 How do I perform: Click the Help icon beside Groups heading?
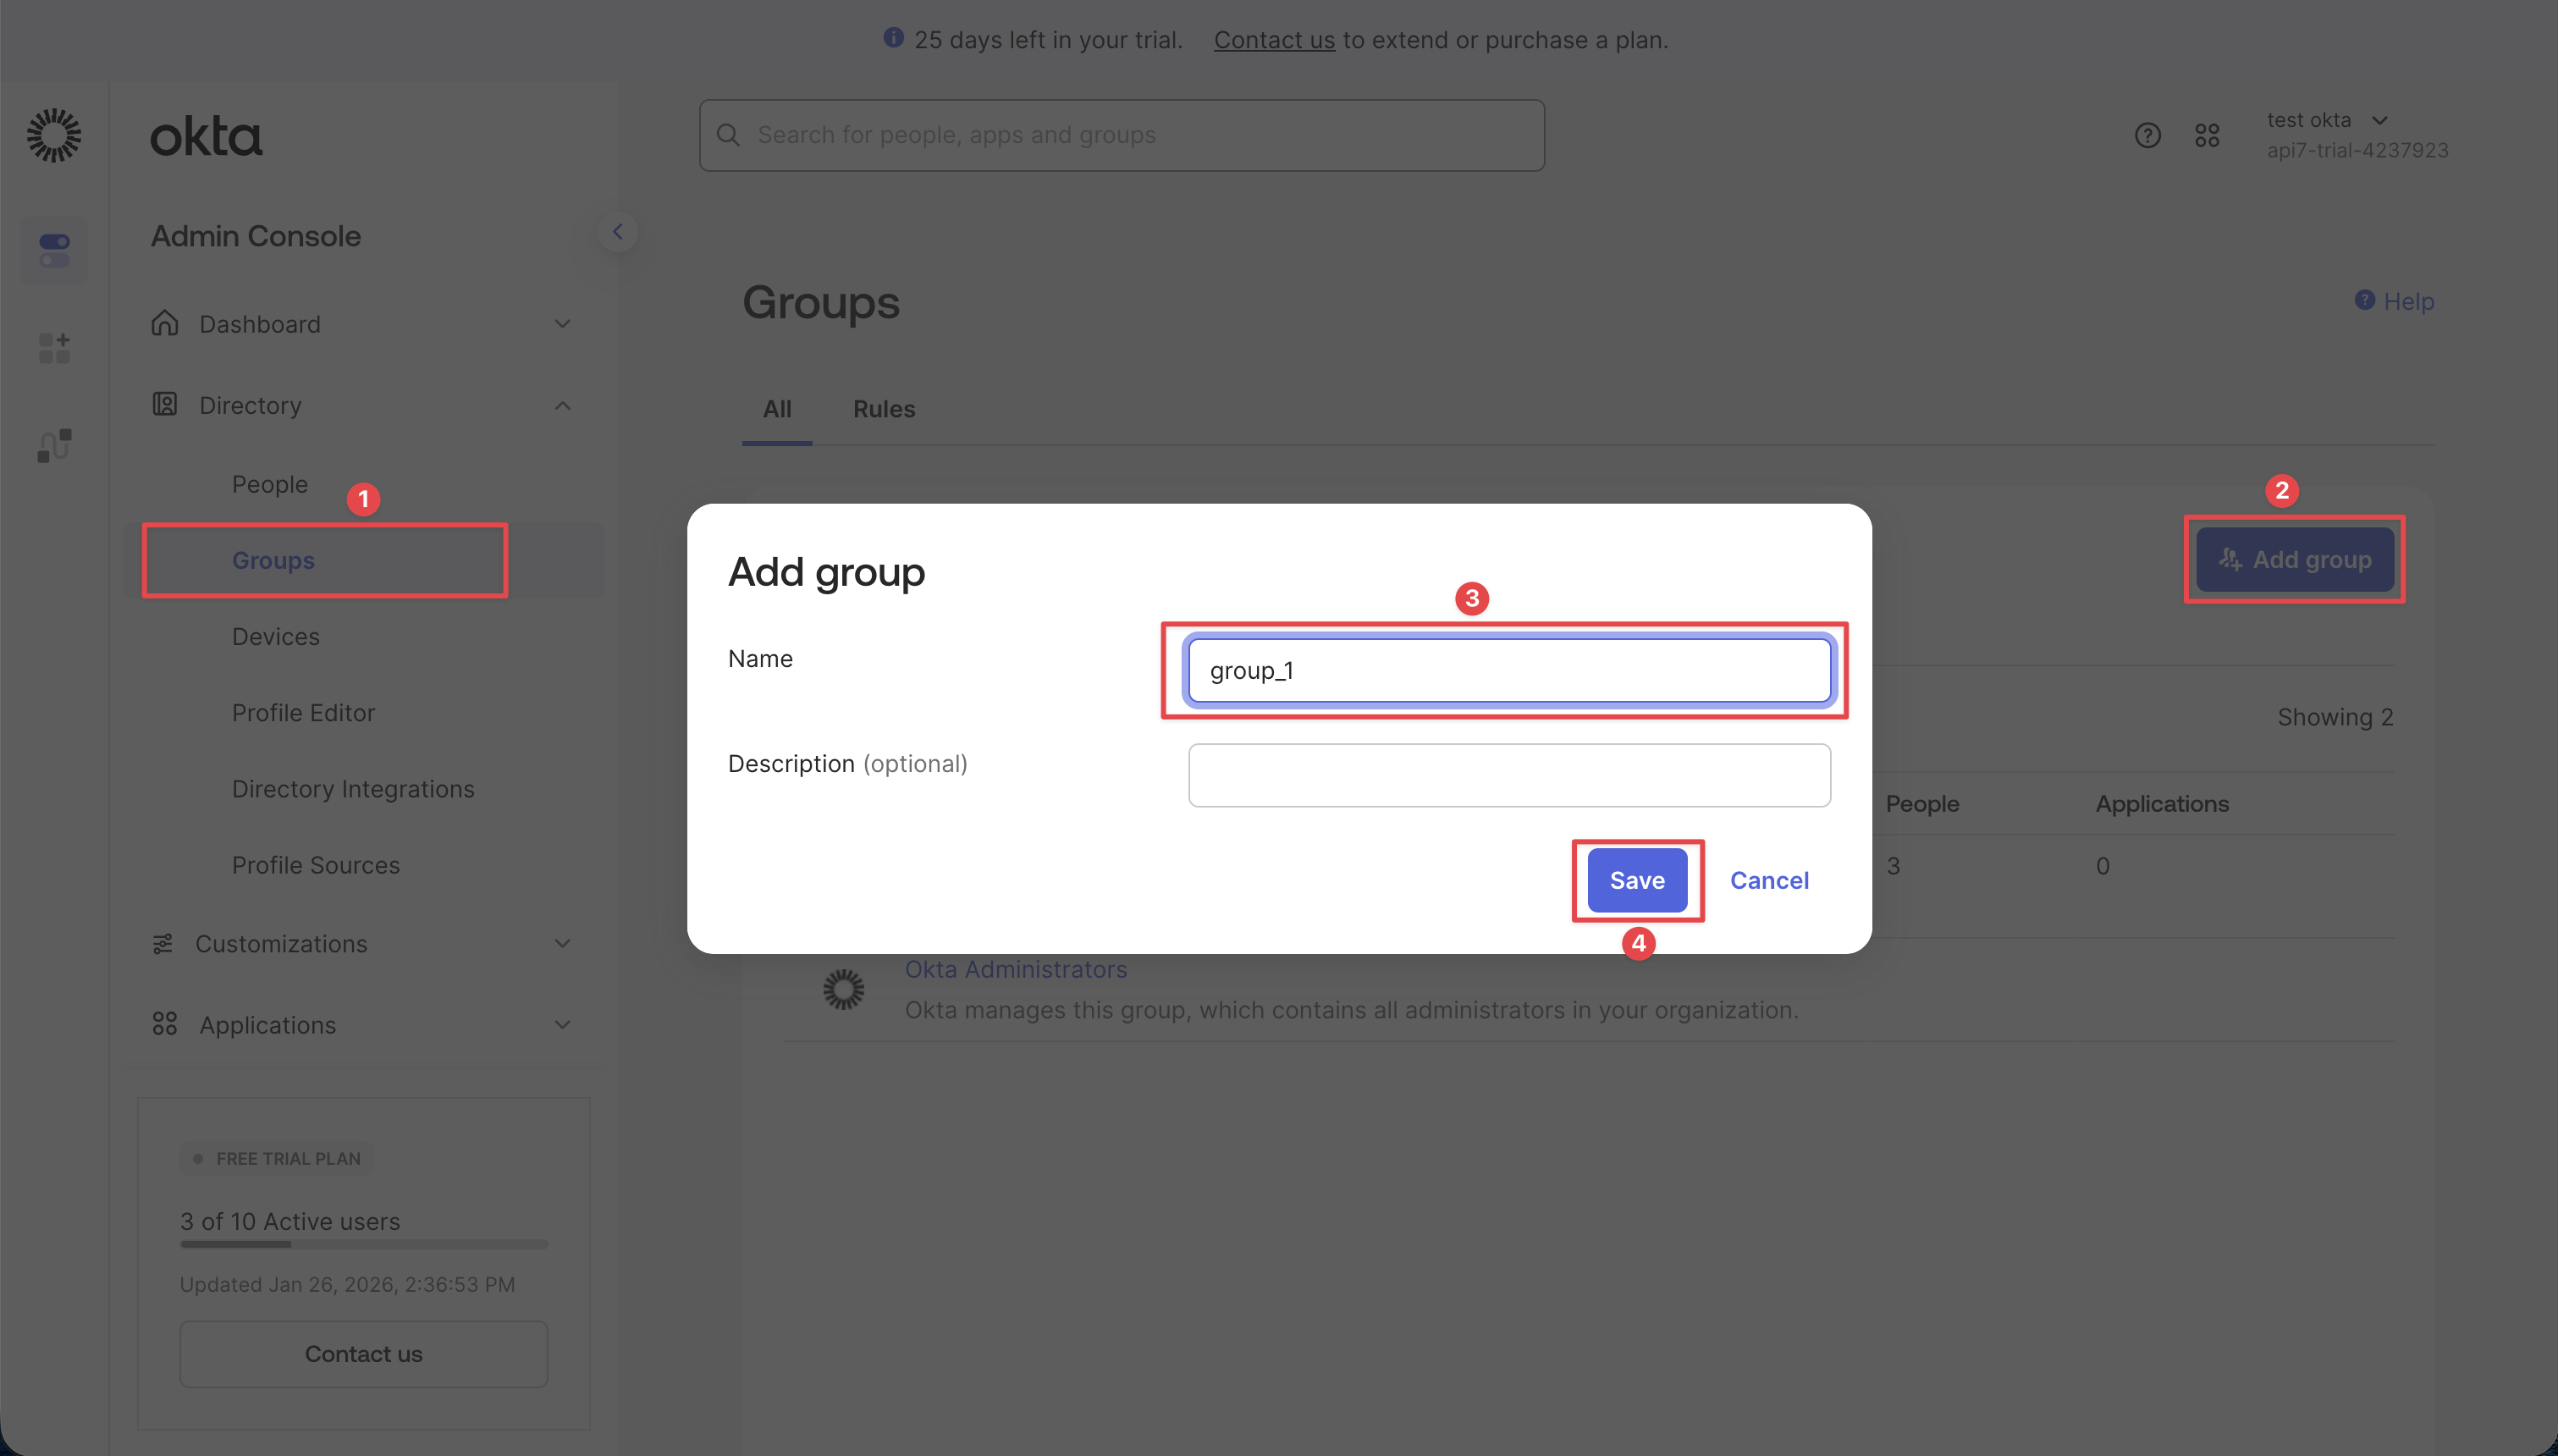click(2363, 300)
